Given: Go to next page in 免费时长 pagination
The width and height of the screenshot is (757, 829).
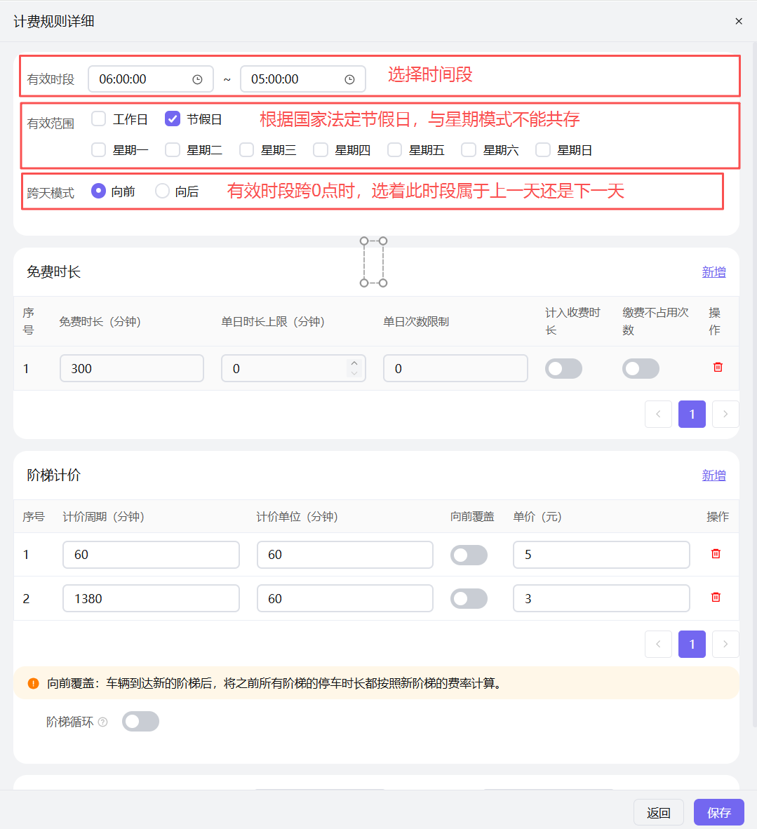Looking at the screenshot, I should tap(725, 414).
